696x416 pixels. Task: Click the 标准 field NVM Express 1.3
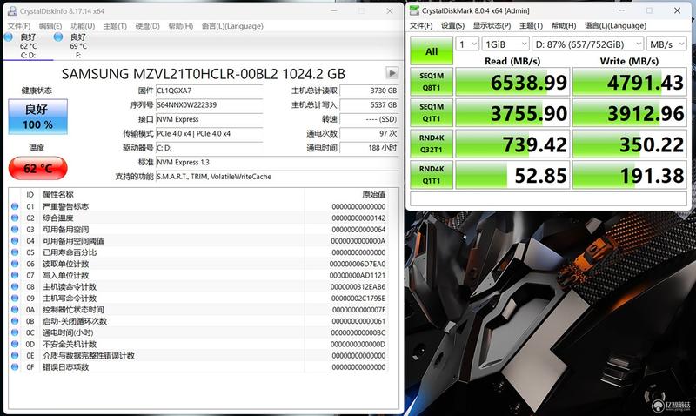tap(277, 163)
